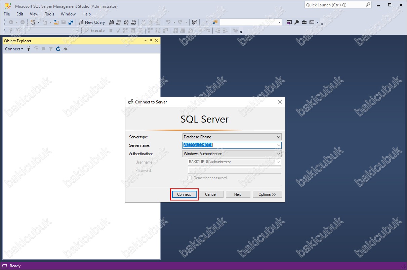Toggle the Remember password checkbox
Viewport: 407px width, 270px height.
coord(190,178)
